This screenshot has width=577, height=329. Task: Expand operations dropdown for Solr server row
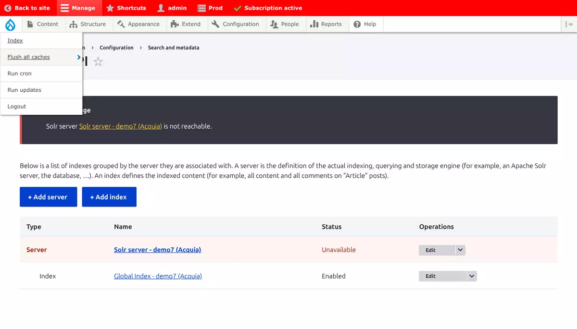click(460, 250)
